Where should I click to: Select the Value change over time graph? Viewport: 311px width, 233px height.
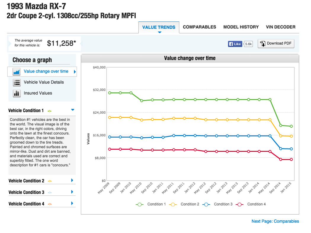coord(42,72)
